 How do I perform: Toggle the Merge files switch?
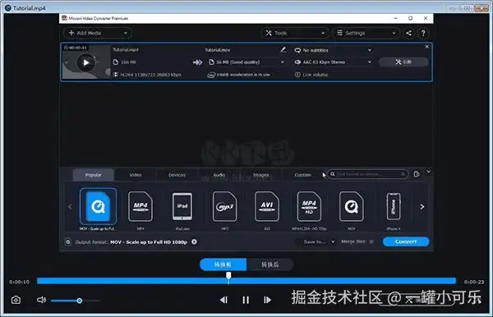pos(371,241)
